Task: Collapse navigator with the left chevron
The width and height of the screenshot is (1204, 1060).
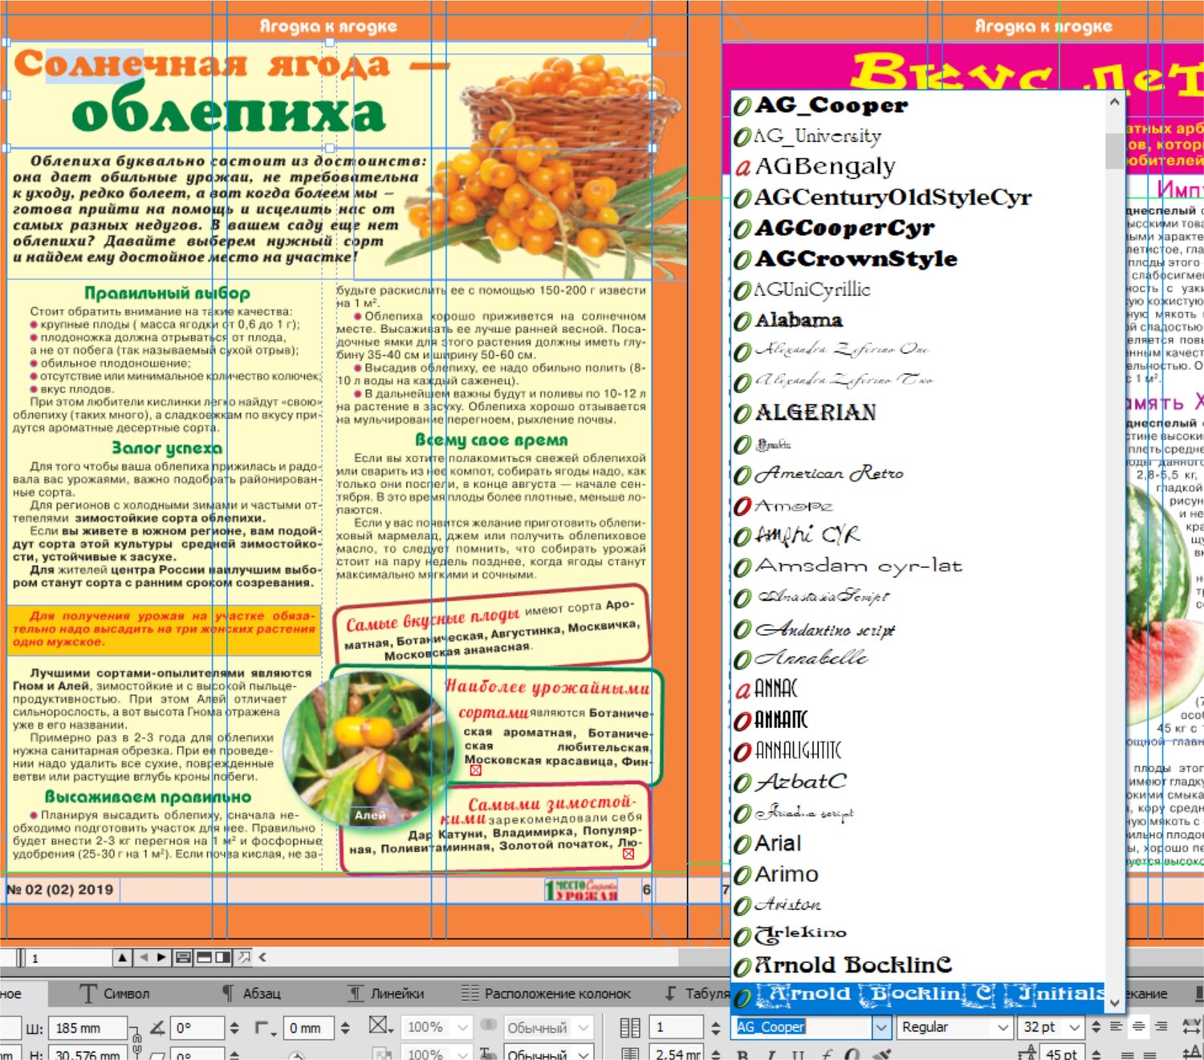Action: 262,957
